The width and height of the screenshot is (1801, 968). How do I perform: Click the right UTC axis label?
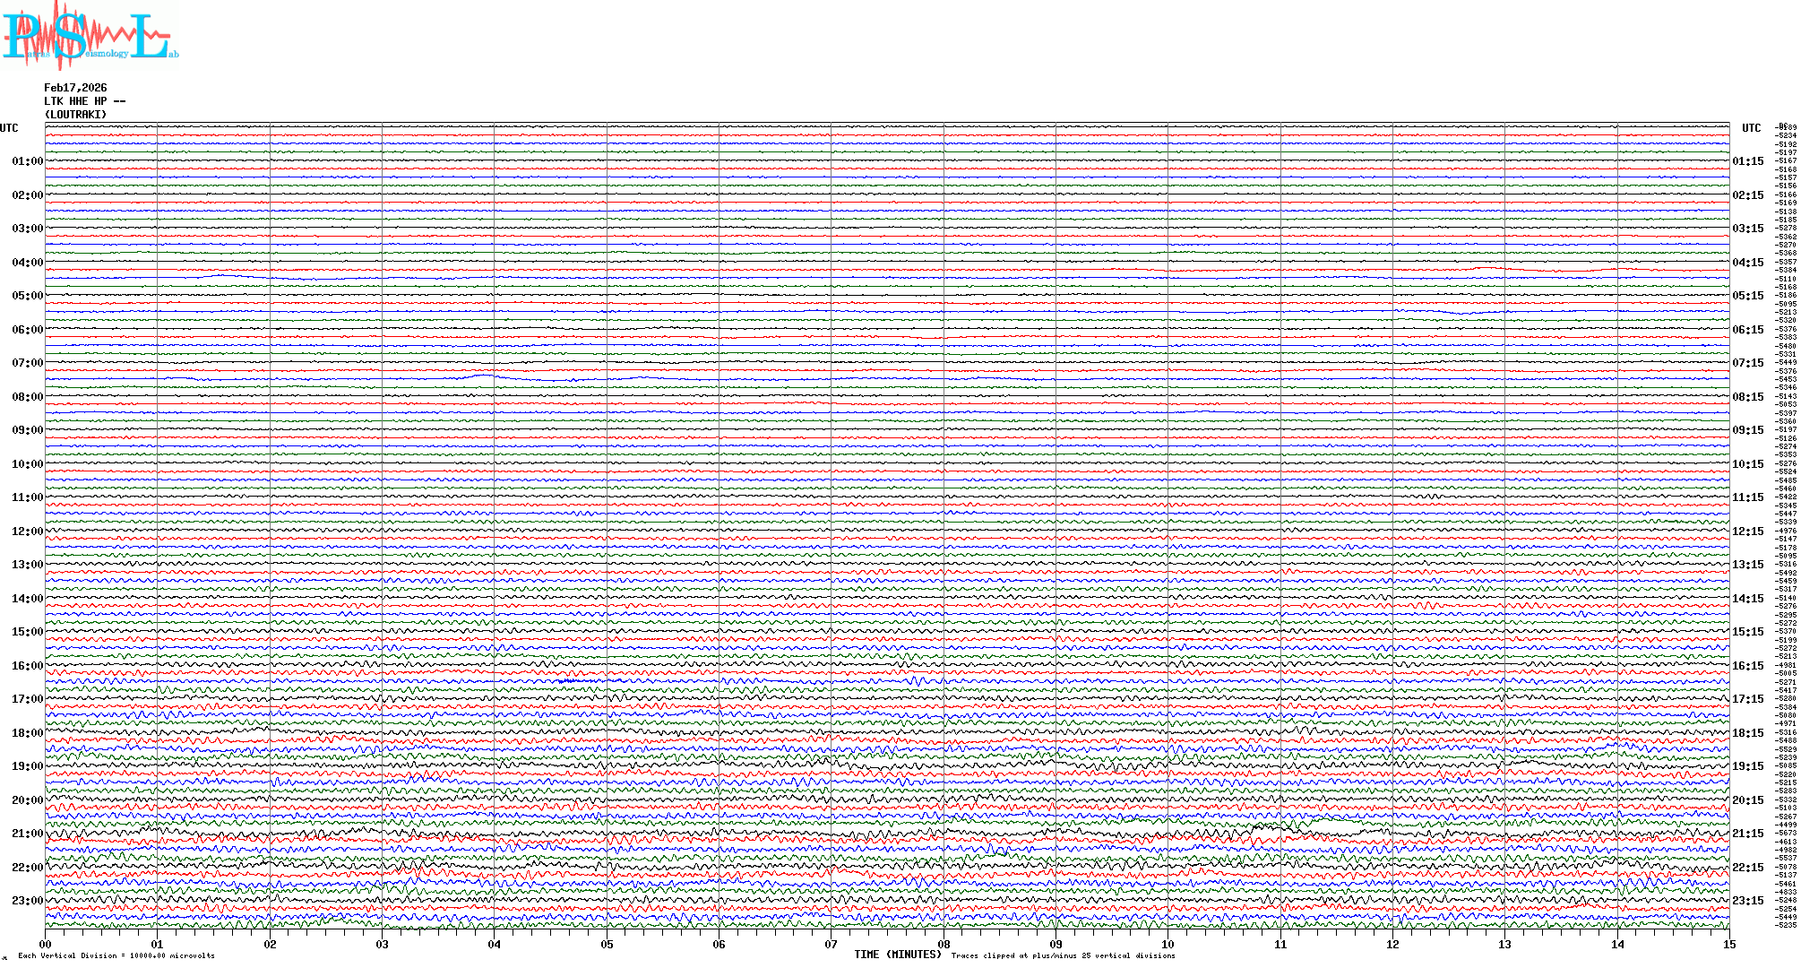(1751, 128)
